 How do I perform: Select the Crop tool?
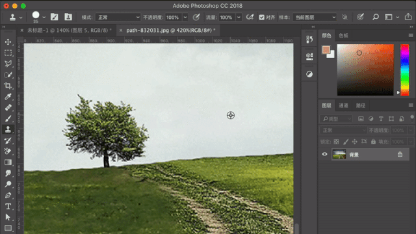(x=8, y=86)
